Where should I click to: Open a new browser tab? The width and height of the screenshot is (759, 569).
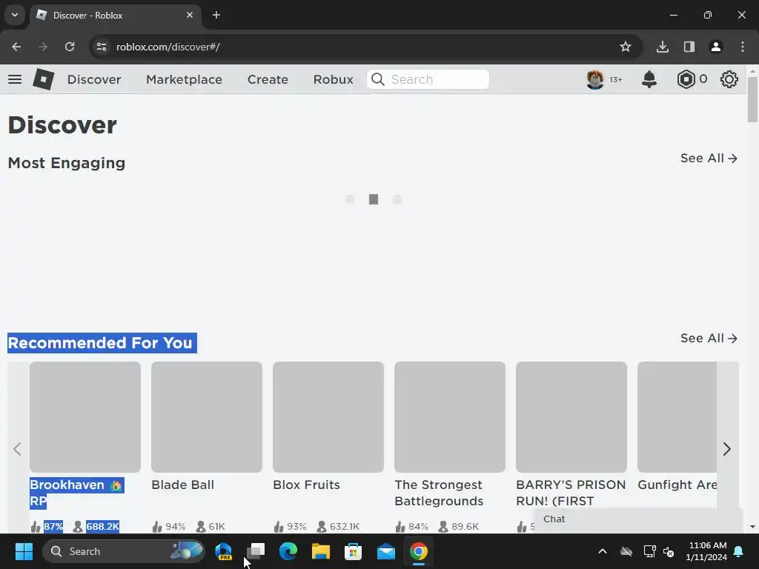click(216, 15)
